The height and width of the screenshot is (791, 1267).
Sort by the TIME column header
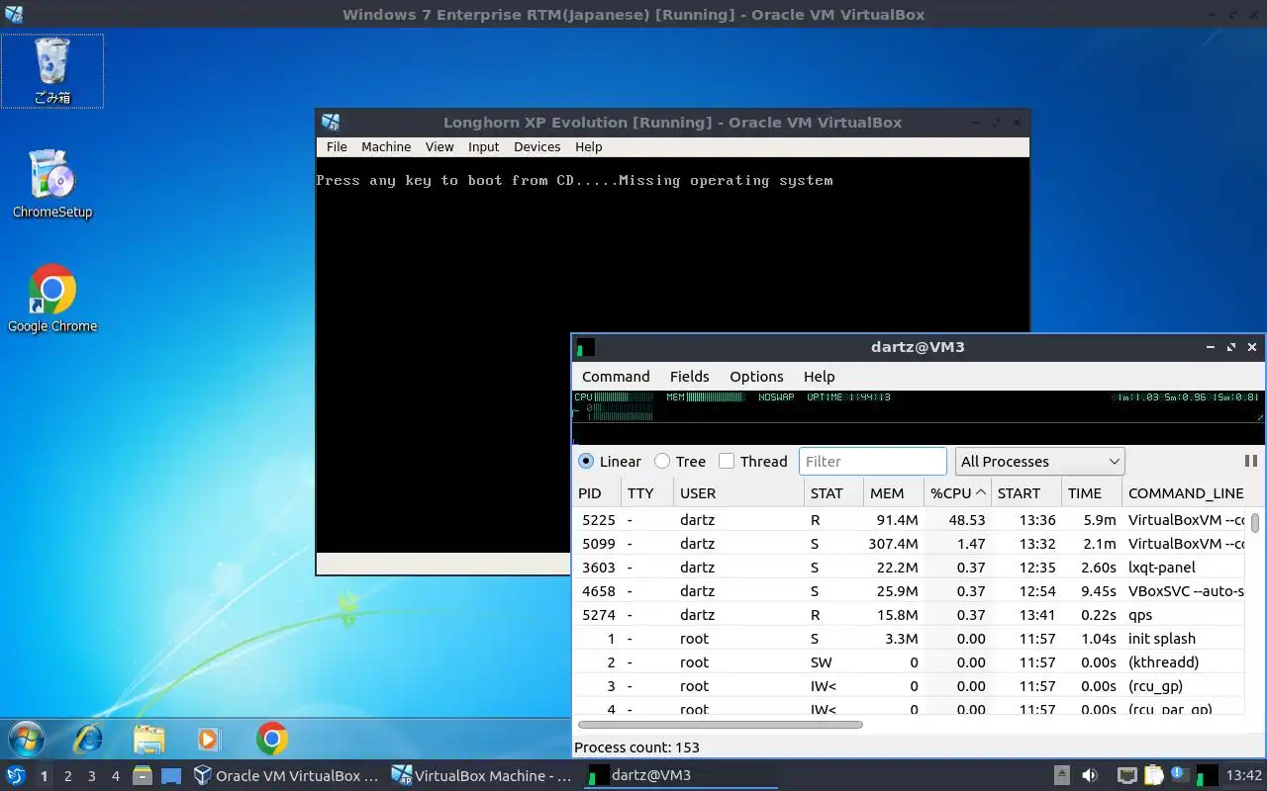(1092, 492)
